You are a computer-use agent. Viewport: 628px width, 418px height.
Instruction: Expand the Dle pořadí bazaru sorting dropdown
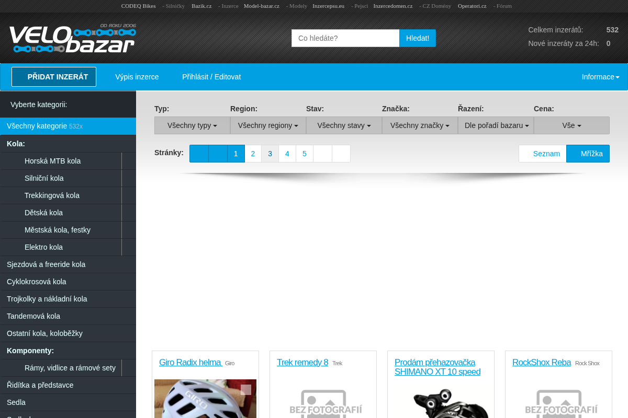click(x=496, y=125)
